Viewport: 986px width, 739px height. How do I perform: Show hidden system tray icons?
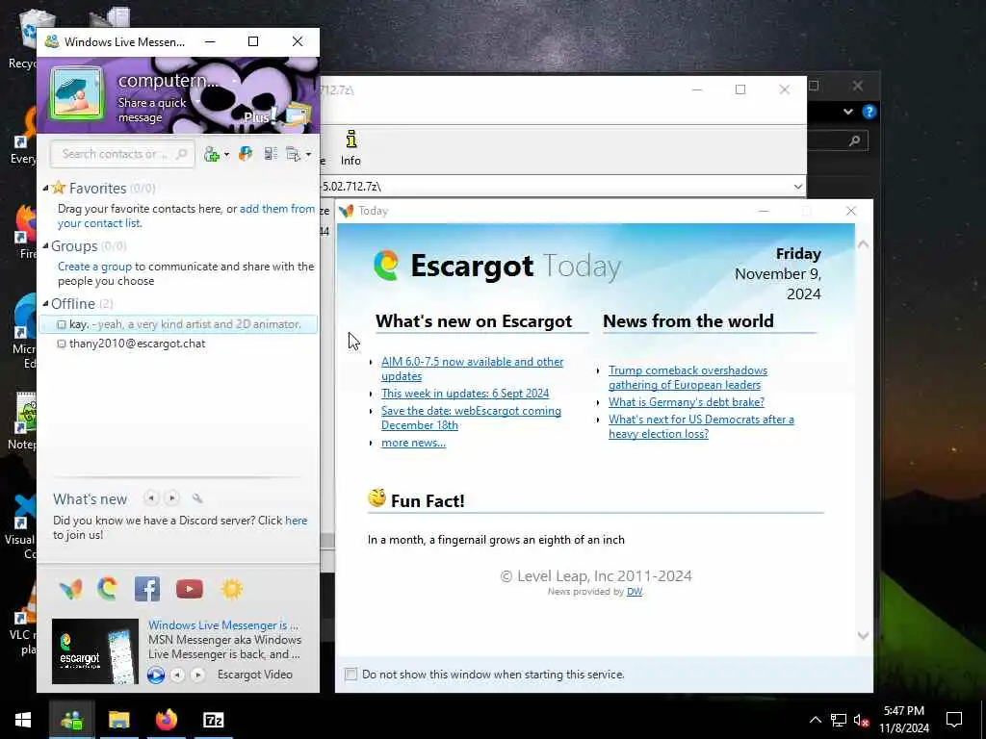click(815, 720)
